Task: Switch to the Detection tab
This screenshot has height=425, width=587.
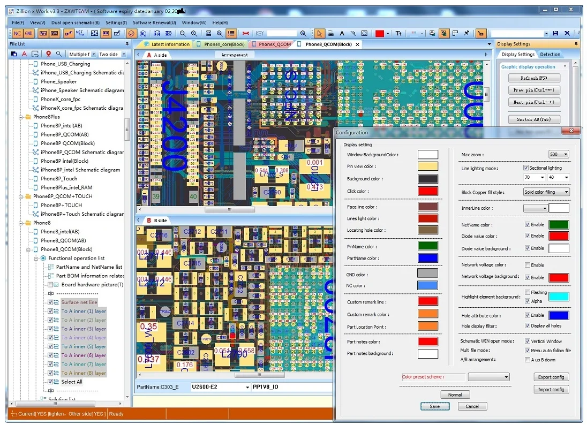Action: point(550,54)
